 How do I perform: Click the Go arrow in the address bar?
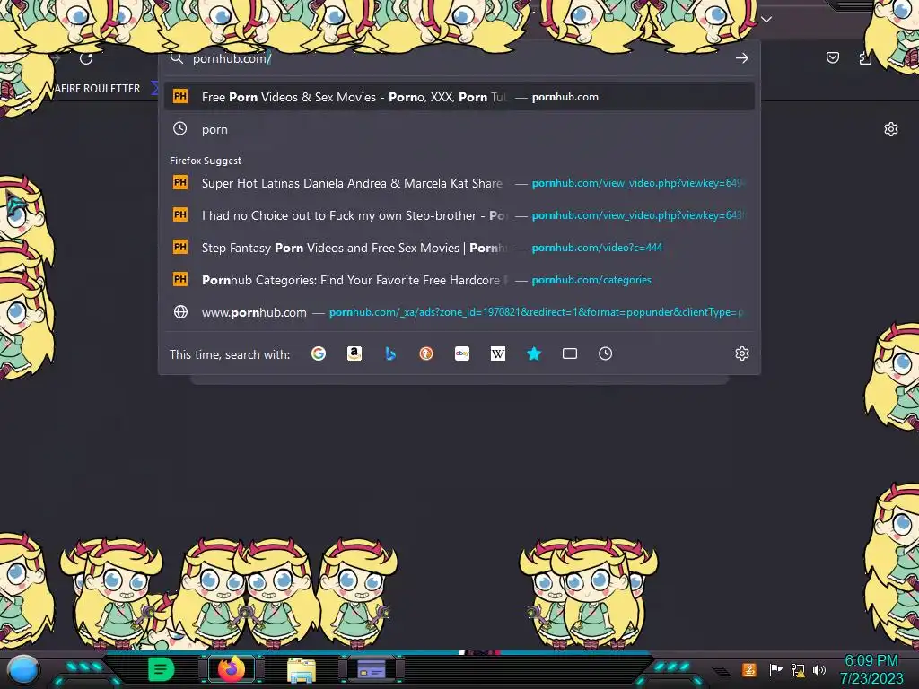click(742, 58)
